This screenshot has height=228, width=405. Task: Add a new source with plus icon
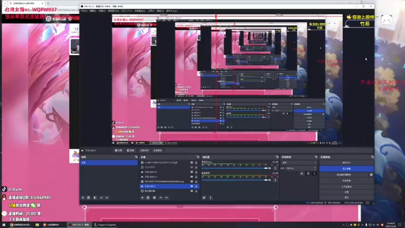142,198
